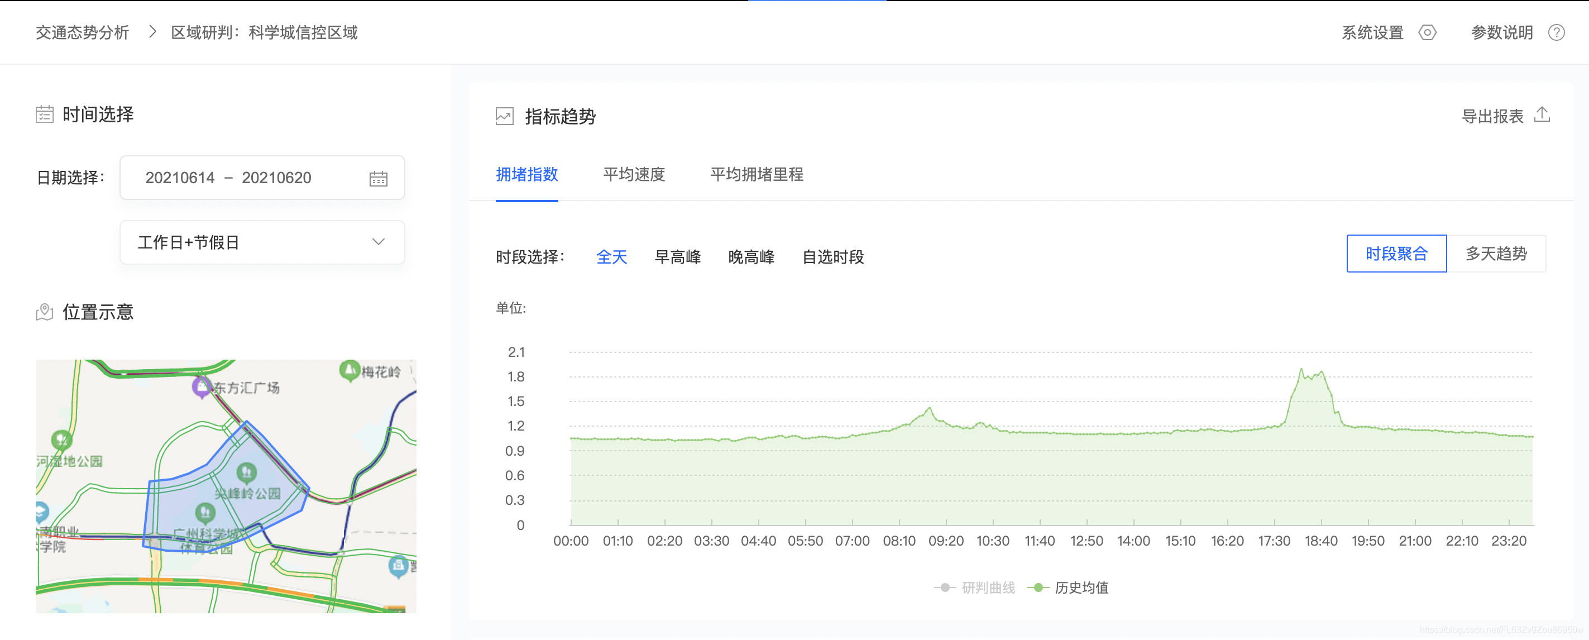This screenshot has height=640, width=1589.
Task: Switch to the 平均拥堵里程 tab
Action: click(758, 175)
